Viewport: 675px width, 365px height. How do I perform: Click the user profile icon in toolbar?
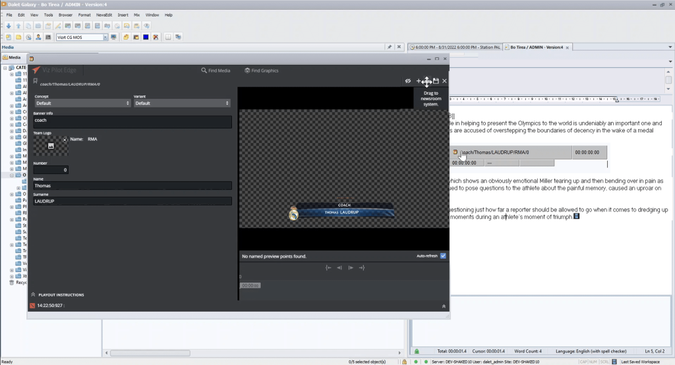(x=40, y=38)
